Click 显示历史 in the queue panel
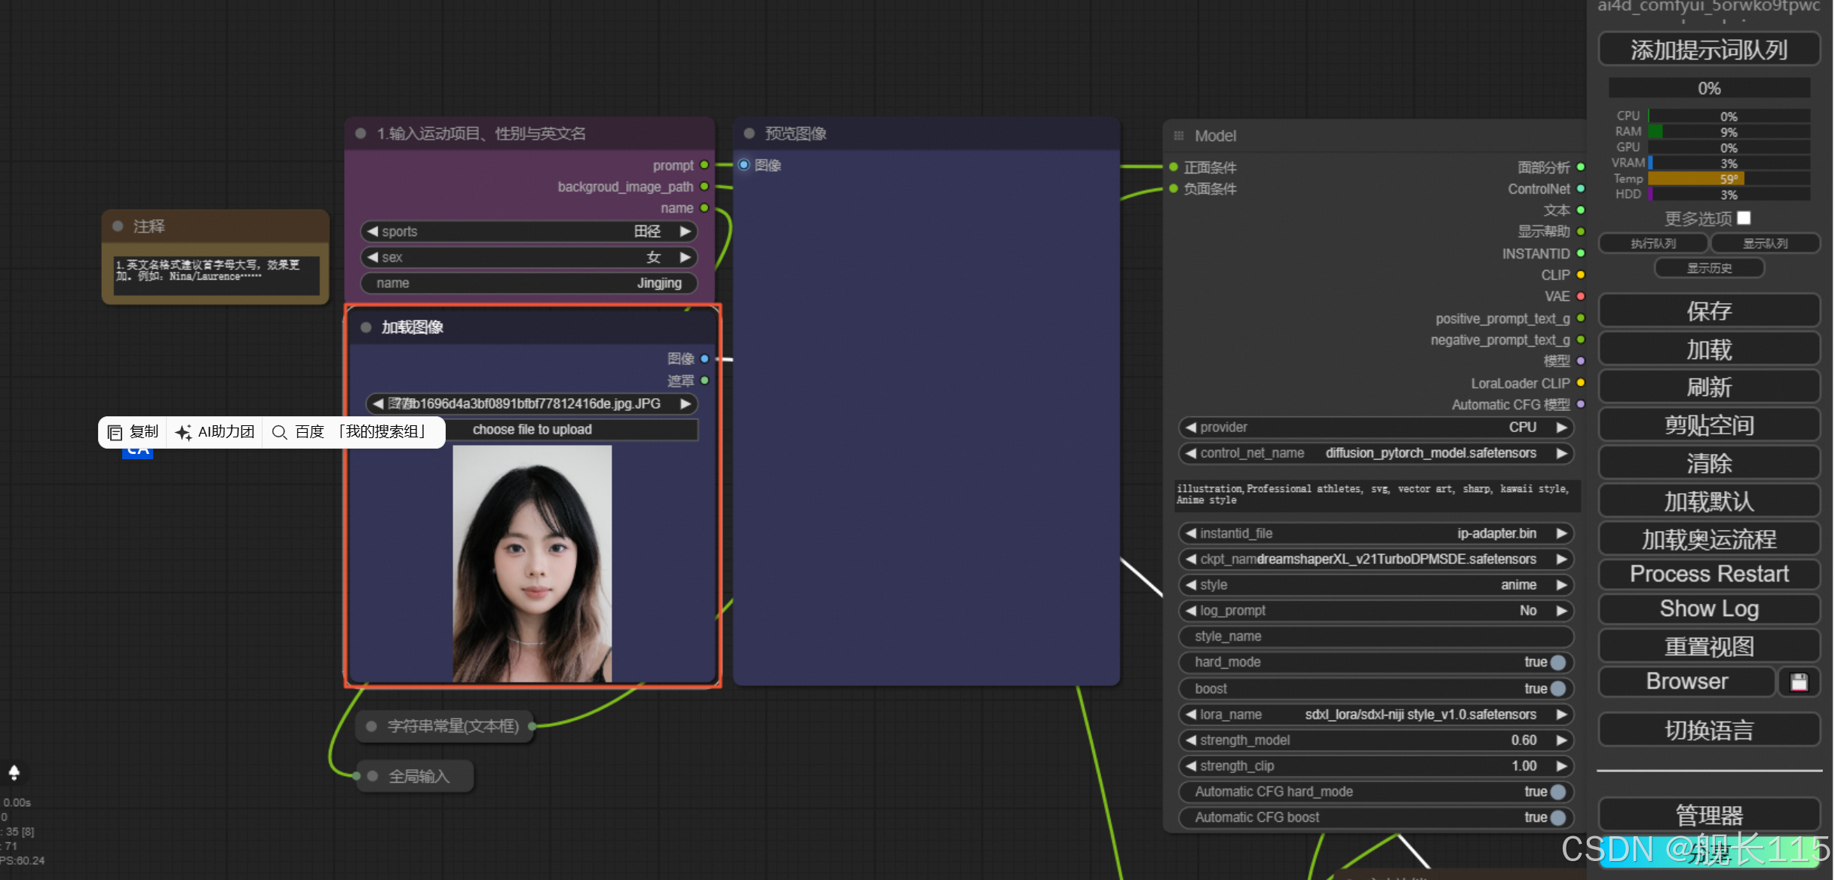1835x880 pixels. [x=1708, y=268]
